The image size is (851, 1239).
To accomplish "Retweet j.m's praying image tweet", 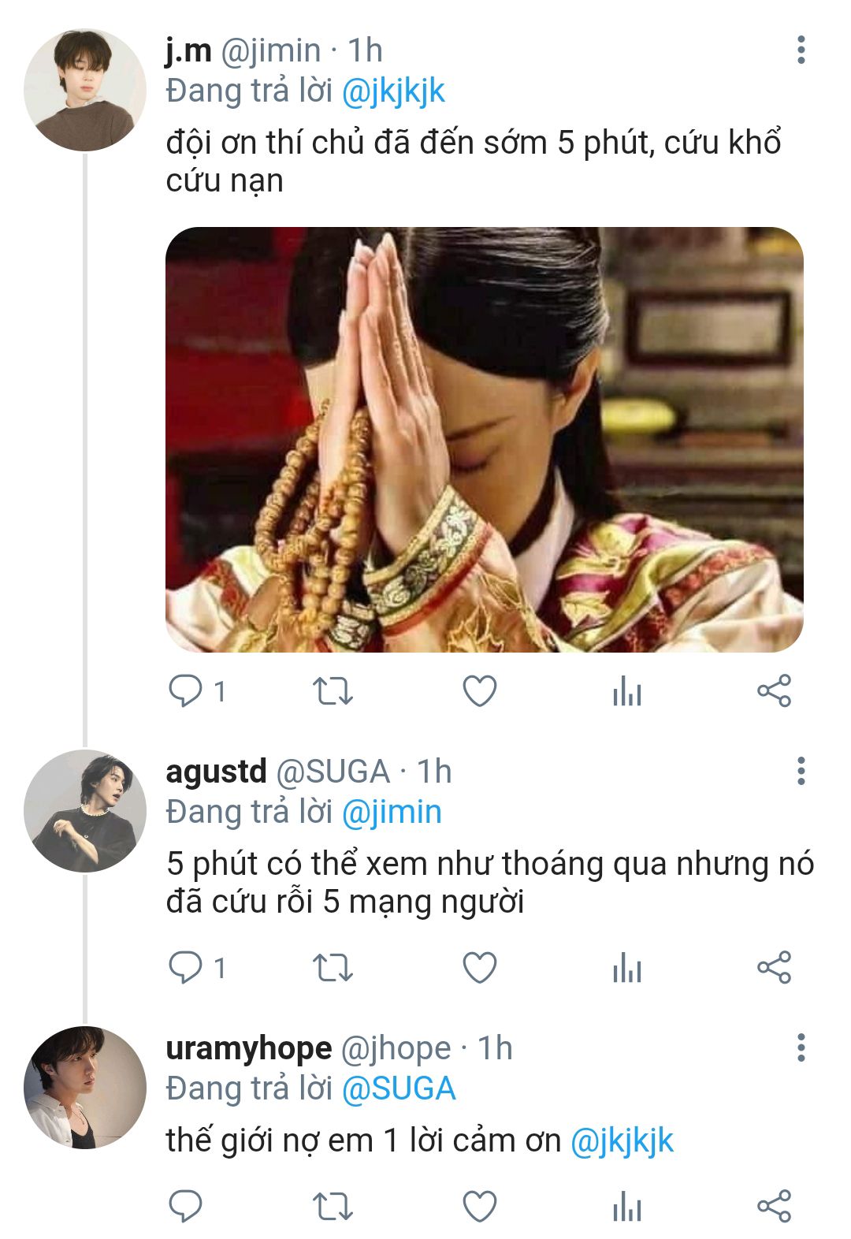I will coord(333,692).
